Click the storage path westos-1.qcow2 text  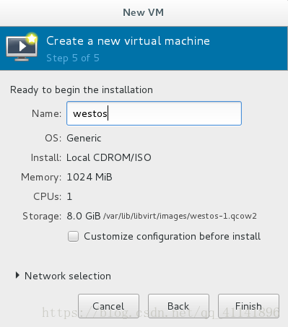click(x=180, y=216)
